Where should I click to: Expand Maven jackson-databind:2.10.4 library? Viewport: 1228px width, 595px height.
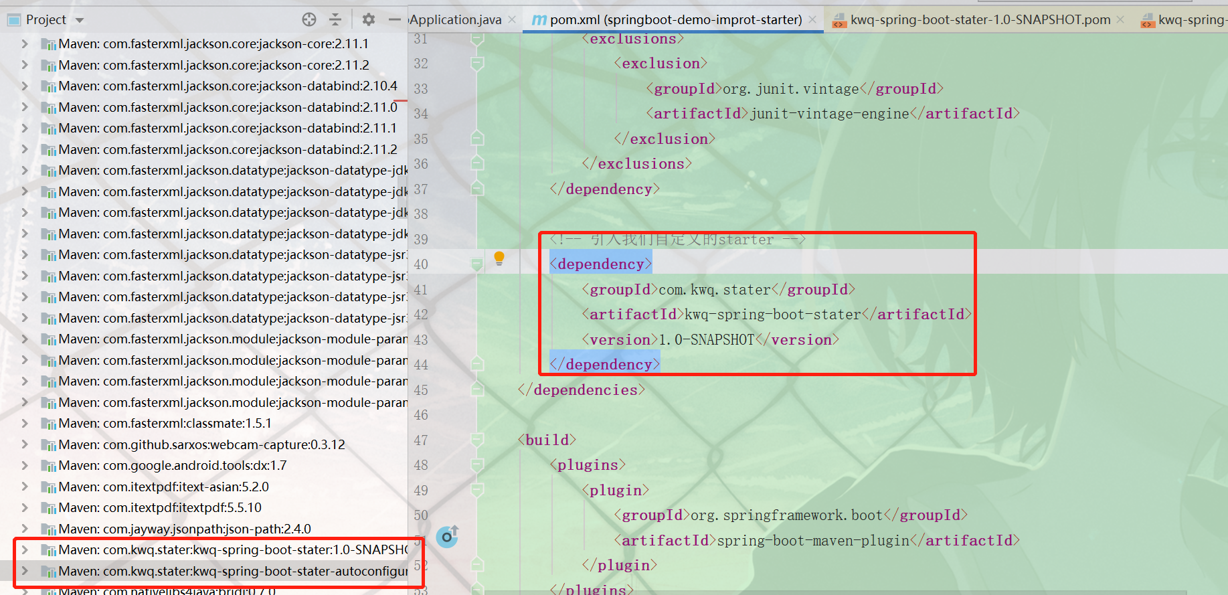pos(25,86)
